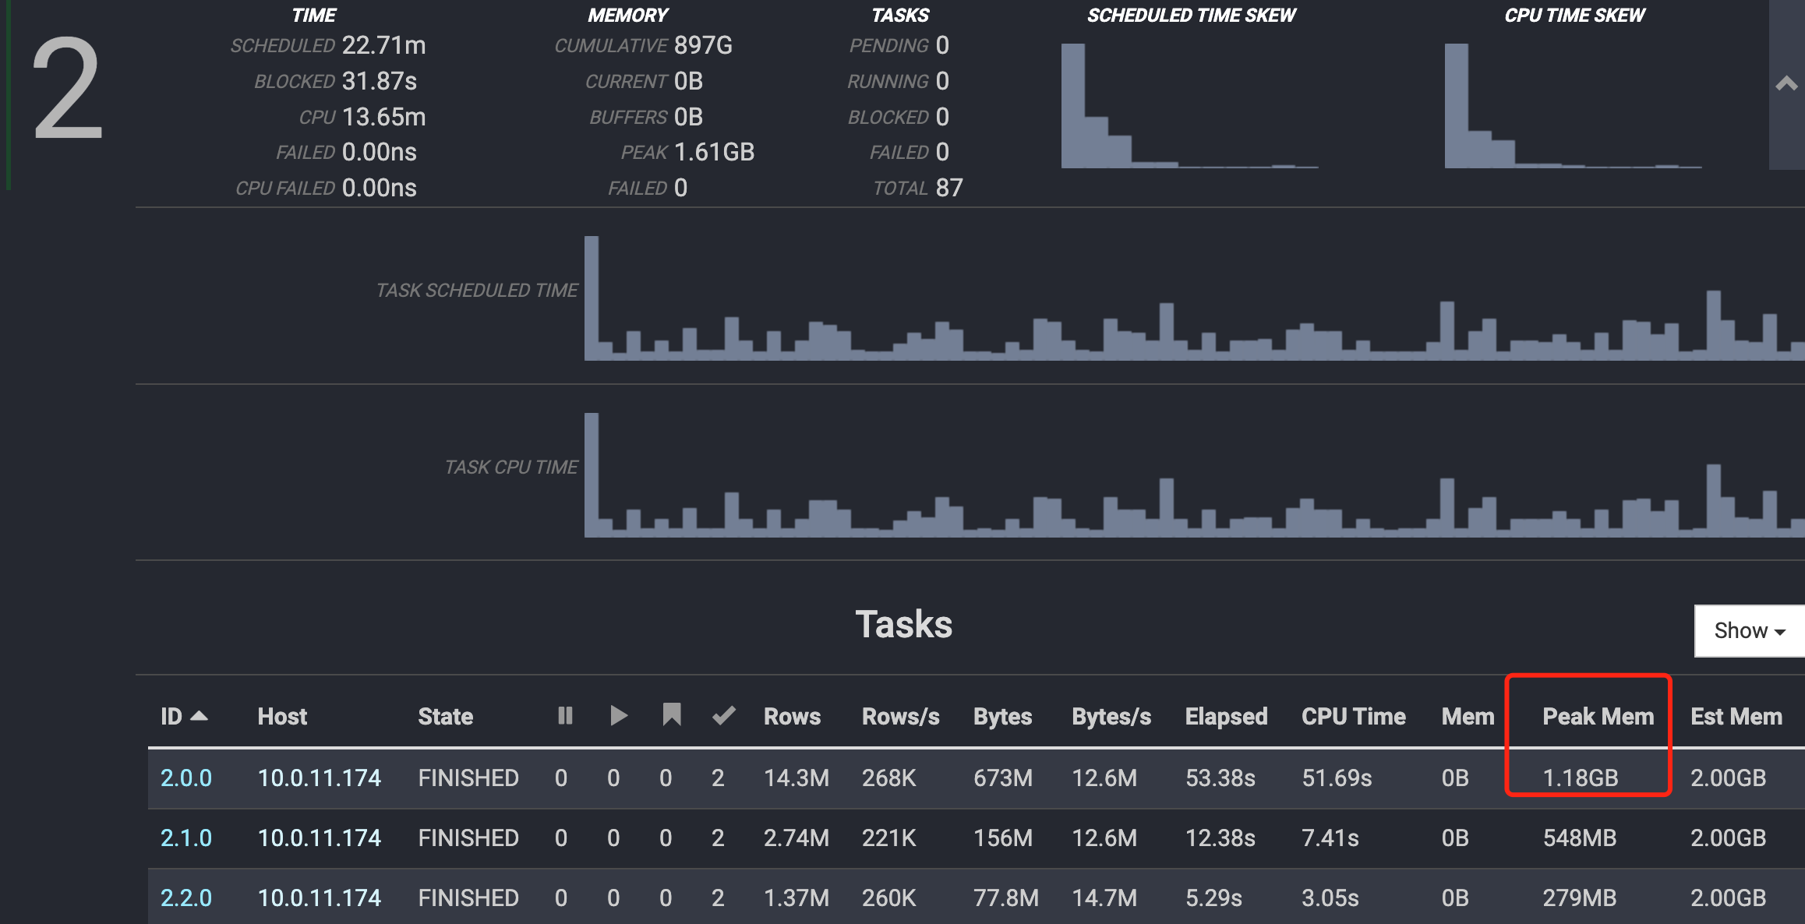Viewport: 1805px width, 924px height.
Task: Click first bar in Task CPU Time chart
Action: coord(592,475)
